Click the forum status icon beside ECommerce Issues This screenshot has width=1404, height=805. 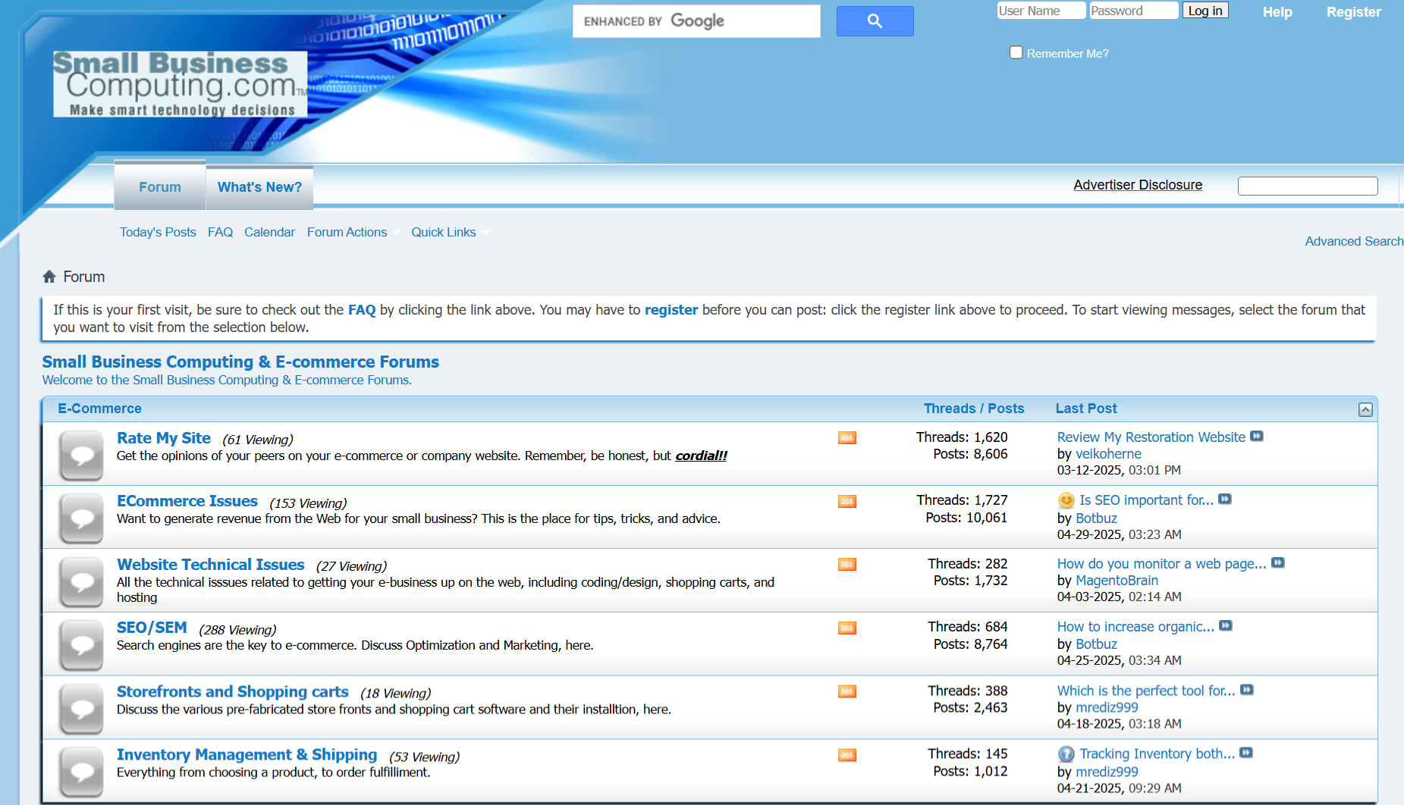pyautogui.click(x=81, y=518)
